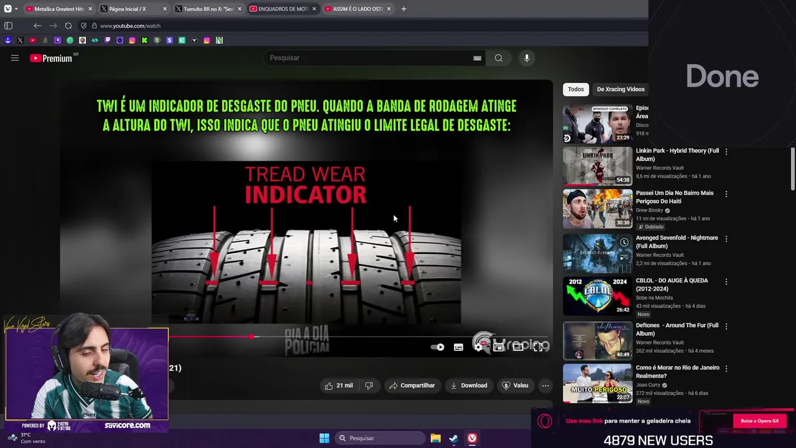Open the CBLOL 2012-2024 thumbnail
The height and width of the screenshot is (448, 796).
(x=597, y=296)
